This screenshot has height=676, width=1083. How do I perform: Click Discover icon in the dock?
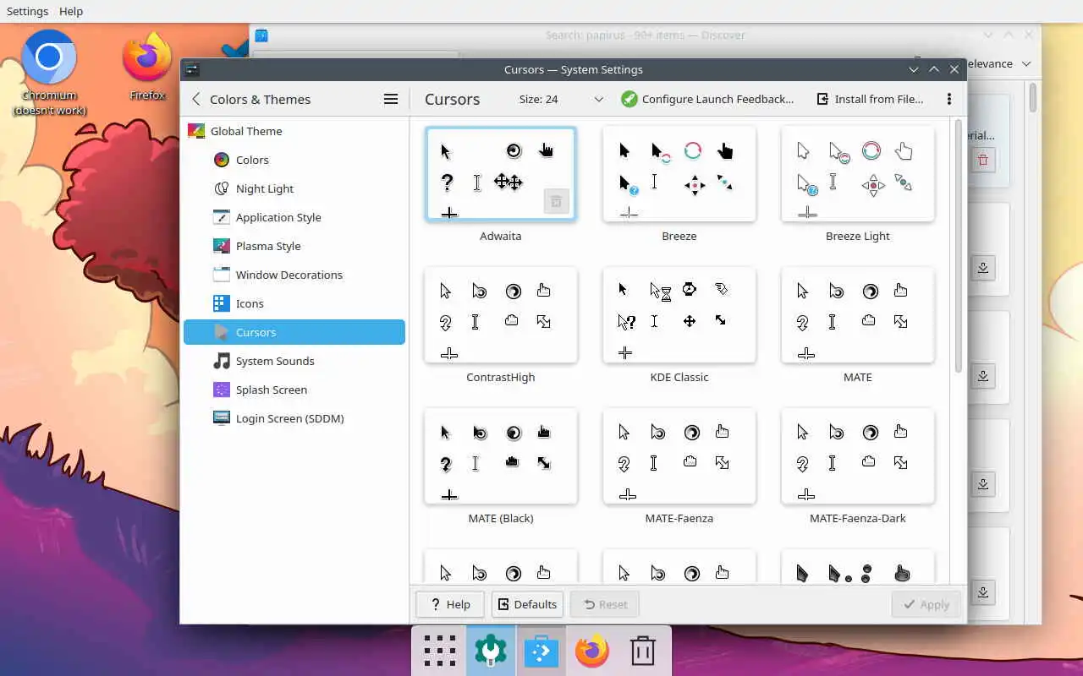tap(541, 651)
